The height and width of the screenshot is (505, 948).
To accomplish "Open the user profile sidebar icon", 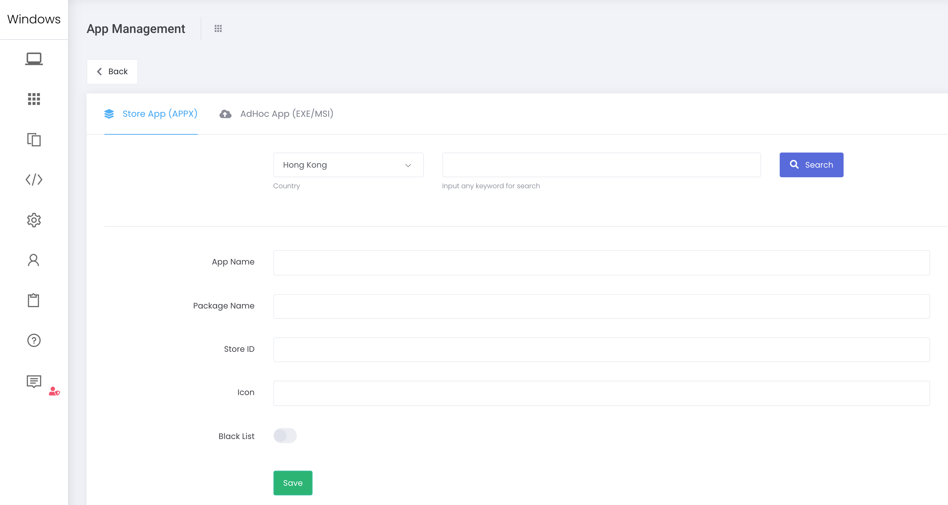I will [x=34, y=260].
